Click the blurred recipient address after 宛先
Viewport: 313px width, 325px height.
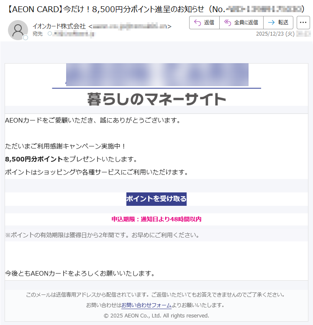[x=74, y=33]
